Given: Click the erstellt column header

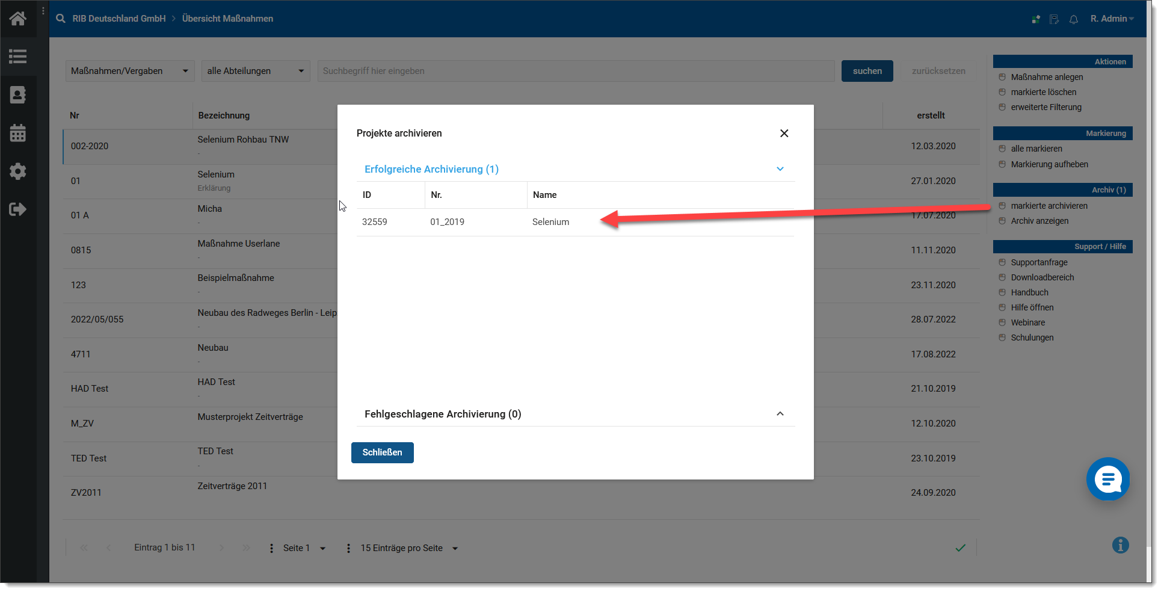Looking at the screenshot, I should (x=931, y=116).
